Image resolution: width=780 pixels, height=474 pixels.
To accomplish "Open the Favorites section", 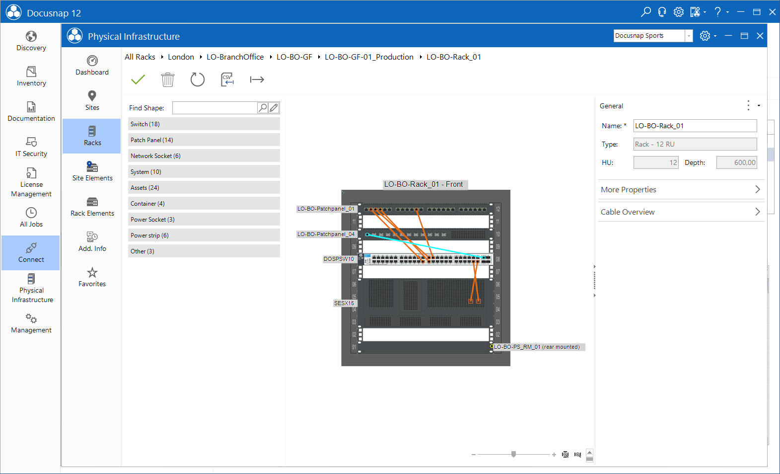I will (x=92, y=277).
